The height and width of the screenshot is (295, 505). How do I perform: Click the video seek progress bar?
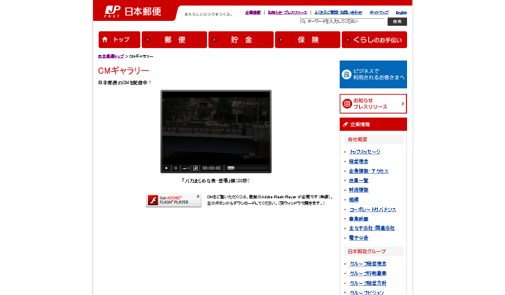click(247, 168)
